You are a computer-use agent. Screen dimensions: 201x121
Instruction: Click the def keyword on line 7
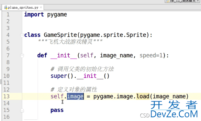[x=42, y=56]
